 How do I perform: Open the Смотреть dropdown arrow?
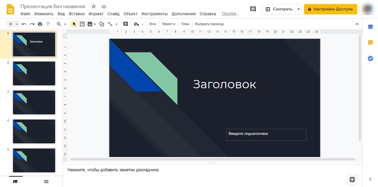click(x=298, y=9)
